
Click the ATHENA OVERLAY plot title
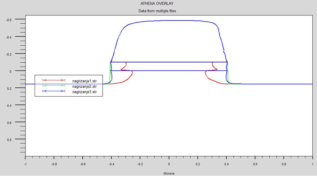pyautogui.click(x=157, y=3)
